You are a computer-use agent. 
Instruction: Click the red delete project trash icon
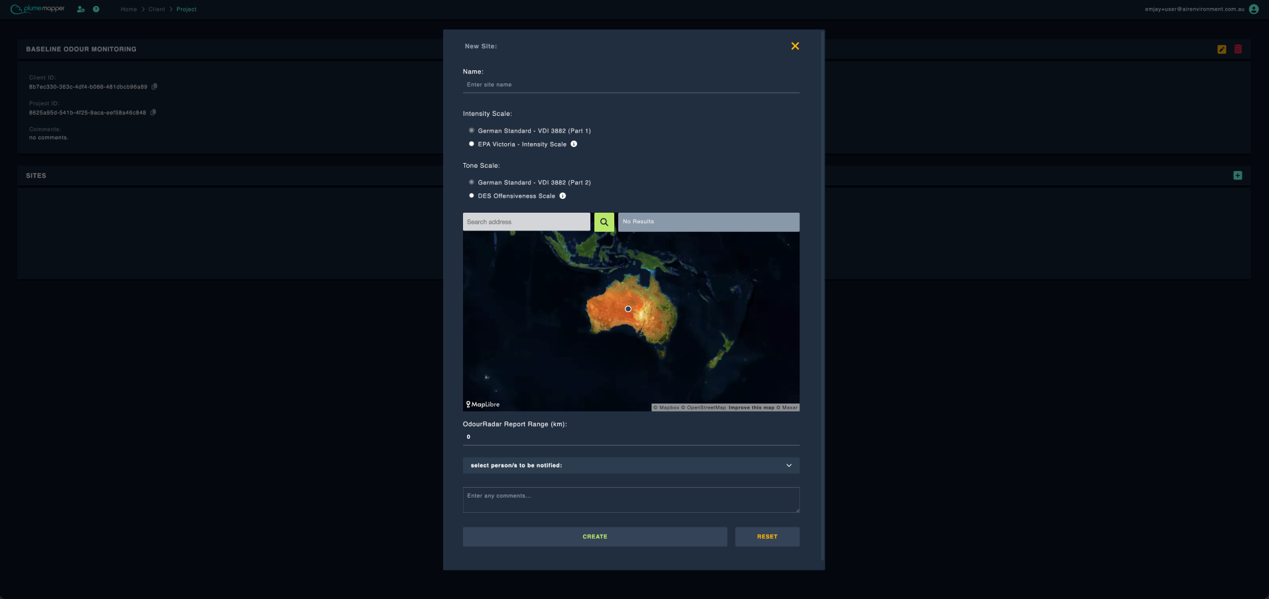pyautogui.click(x=1238, y=49)
